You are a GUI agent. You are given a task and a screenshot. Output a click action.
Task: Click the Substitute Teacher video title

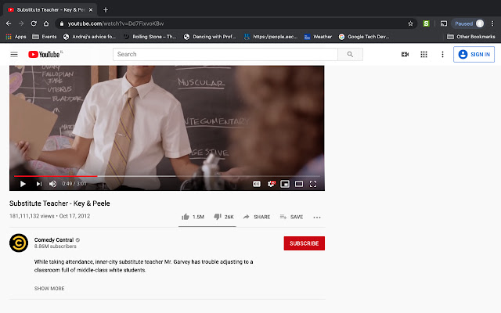click(x=59, y=203)
